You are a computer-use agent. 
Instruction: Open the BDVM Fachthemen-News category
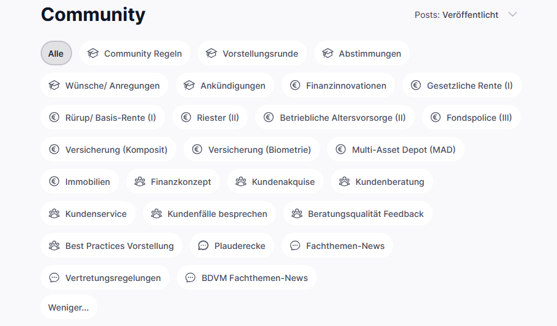(246, 278)
